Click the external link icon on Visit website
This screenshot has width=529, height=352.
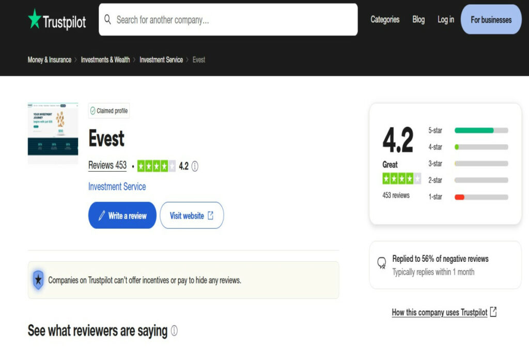[211, 215]
